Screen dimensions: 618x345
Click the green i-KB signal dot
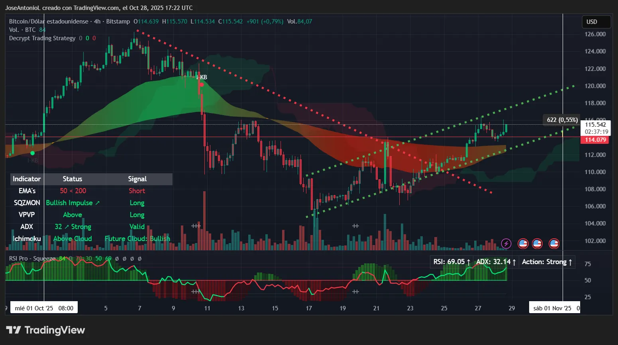33,153
